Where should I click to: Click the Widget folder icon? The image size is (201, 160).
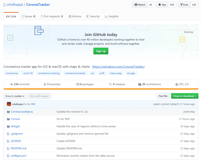pyautogui.click(x=8, y=126)
